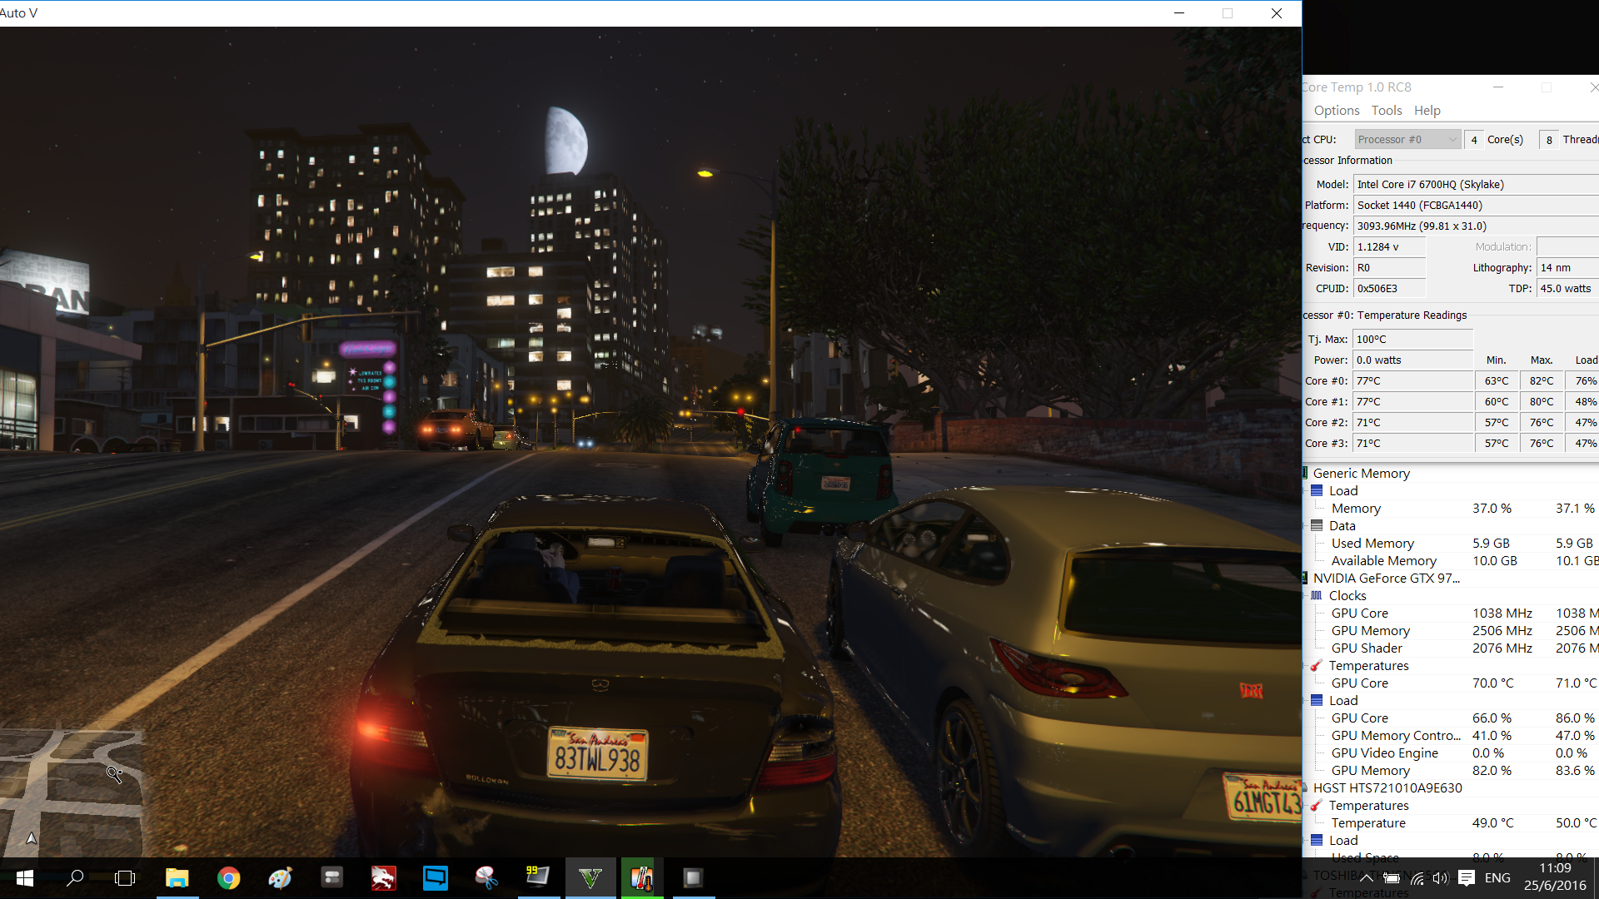
Task: Click the GPU Memory 82.0 % value
Action: 1492,770
